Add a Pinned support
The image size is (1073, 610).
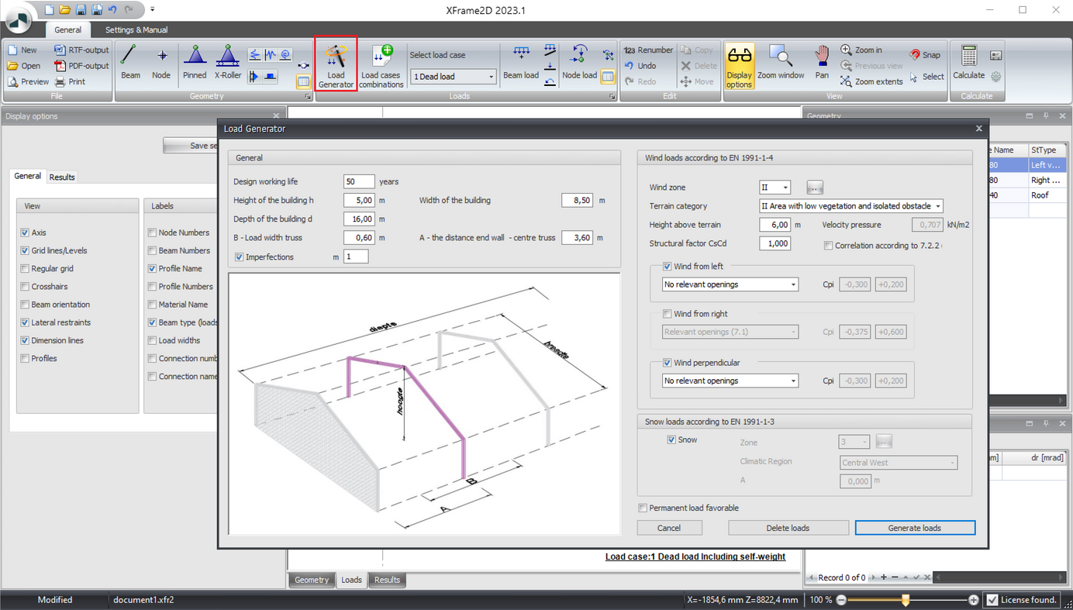(x=195, y=62)
